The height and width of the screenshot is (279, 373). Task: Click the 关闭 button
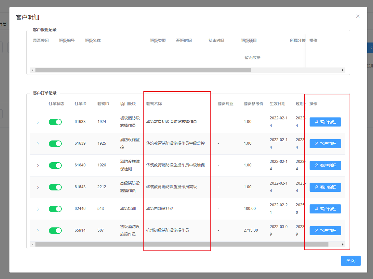coord(351,261)
